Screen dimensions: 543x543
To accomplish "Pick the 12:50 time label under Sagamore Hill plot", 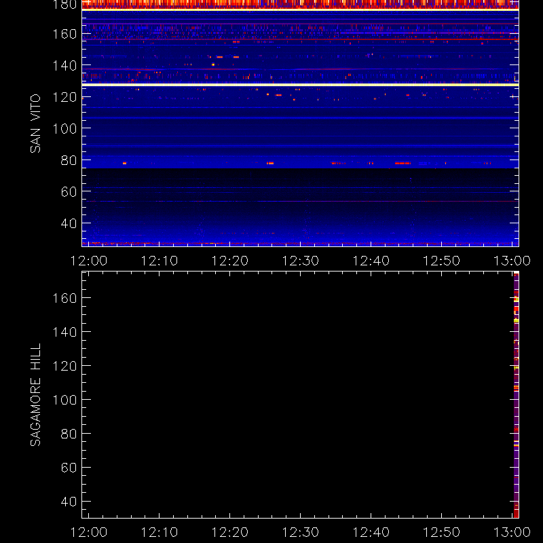I will (442, 532).
